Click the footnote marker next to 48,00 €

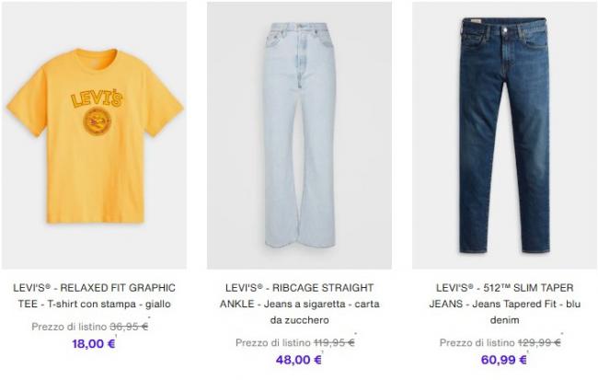323,351
